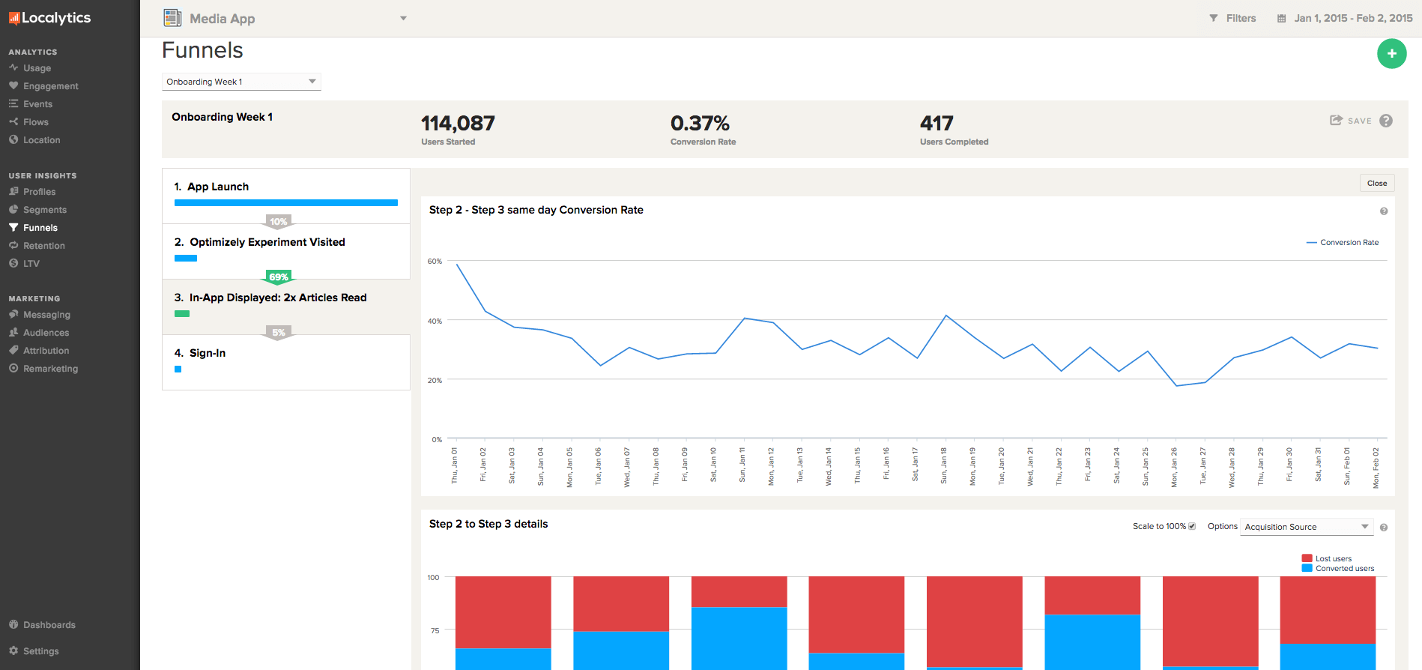
Task: Click the 114,087 Users Started value
Action: pyautogui.click(x=458, y=123)
